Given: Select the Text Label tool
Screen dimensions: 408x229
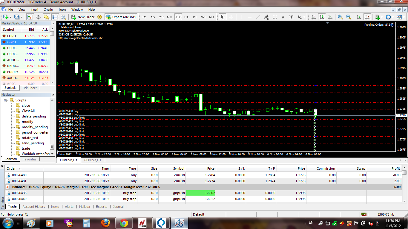Looking at the screenshot, I should (x=292, y=17).
